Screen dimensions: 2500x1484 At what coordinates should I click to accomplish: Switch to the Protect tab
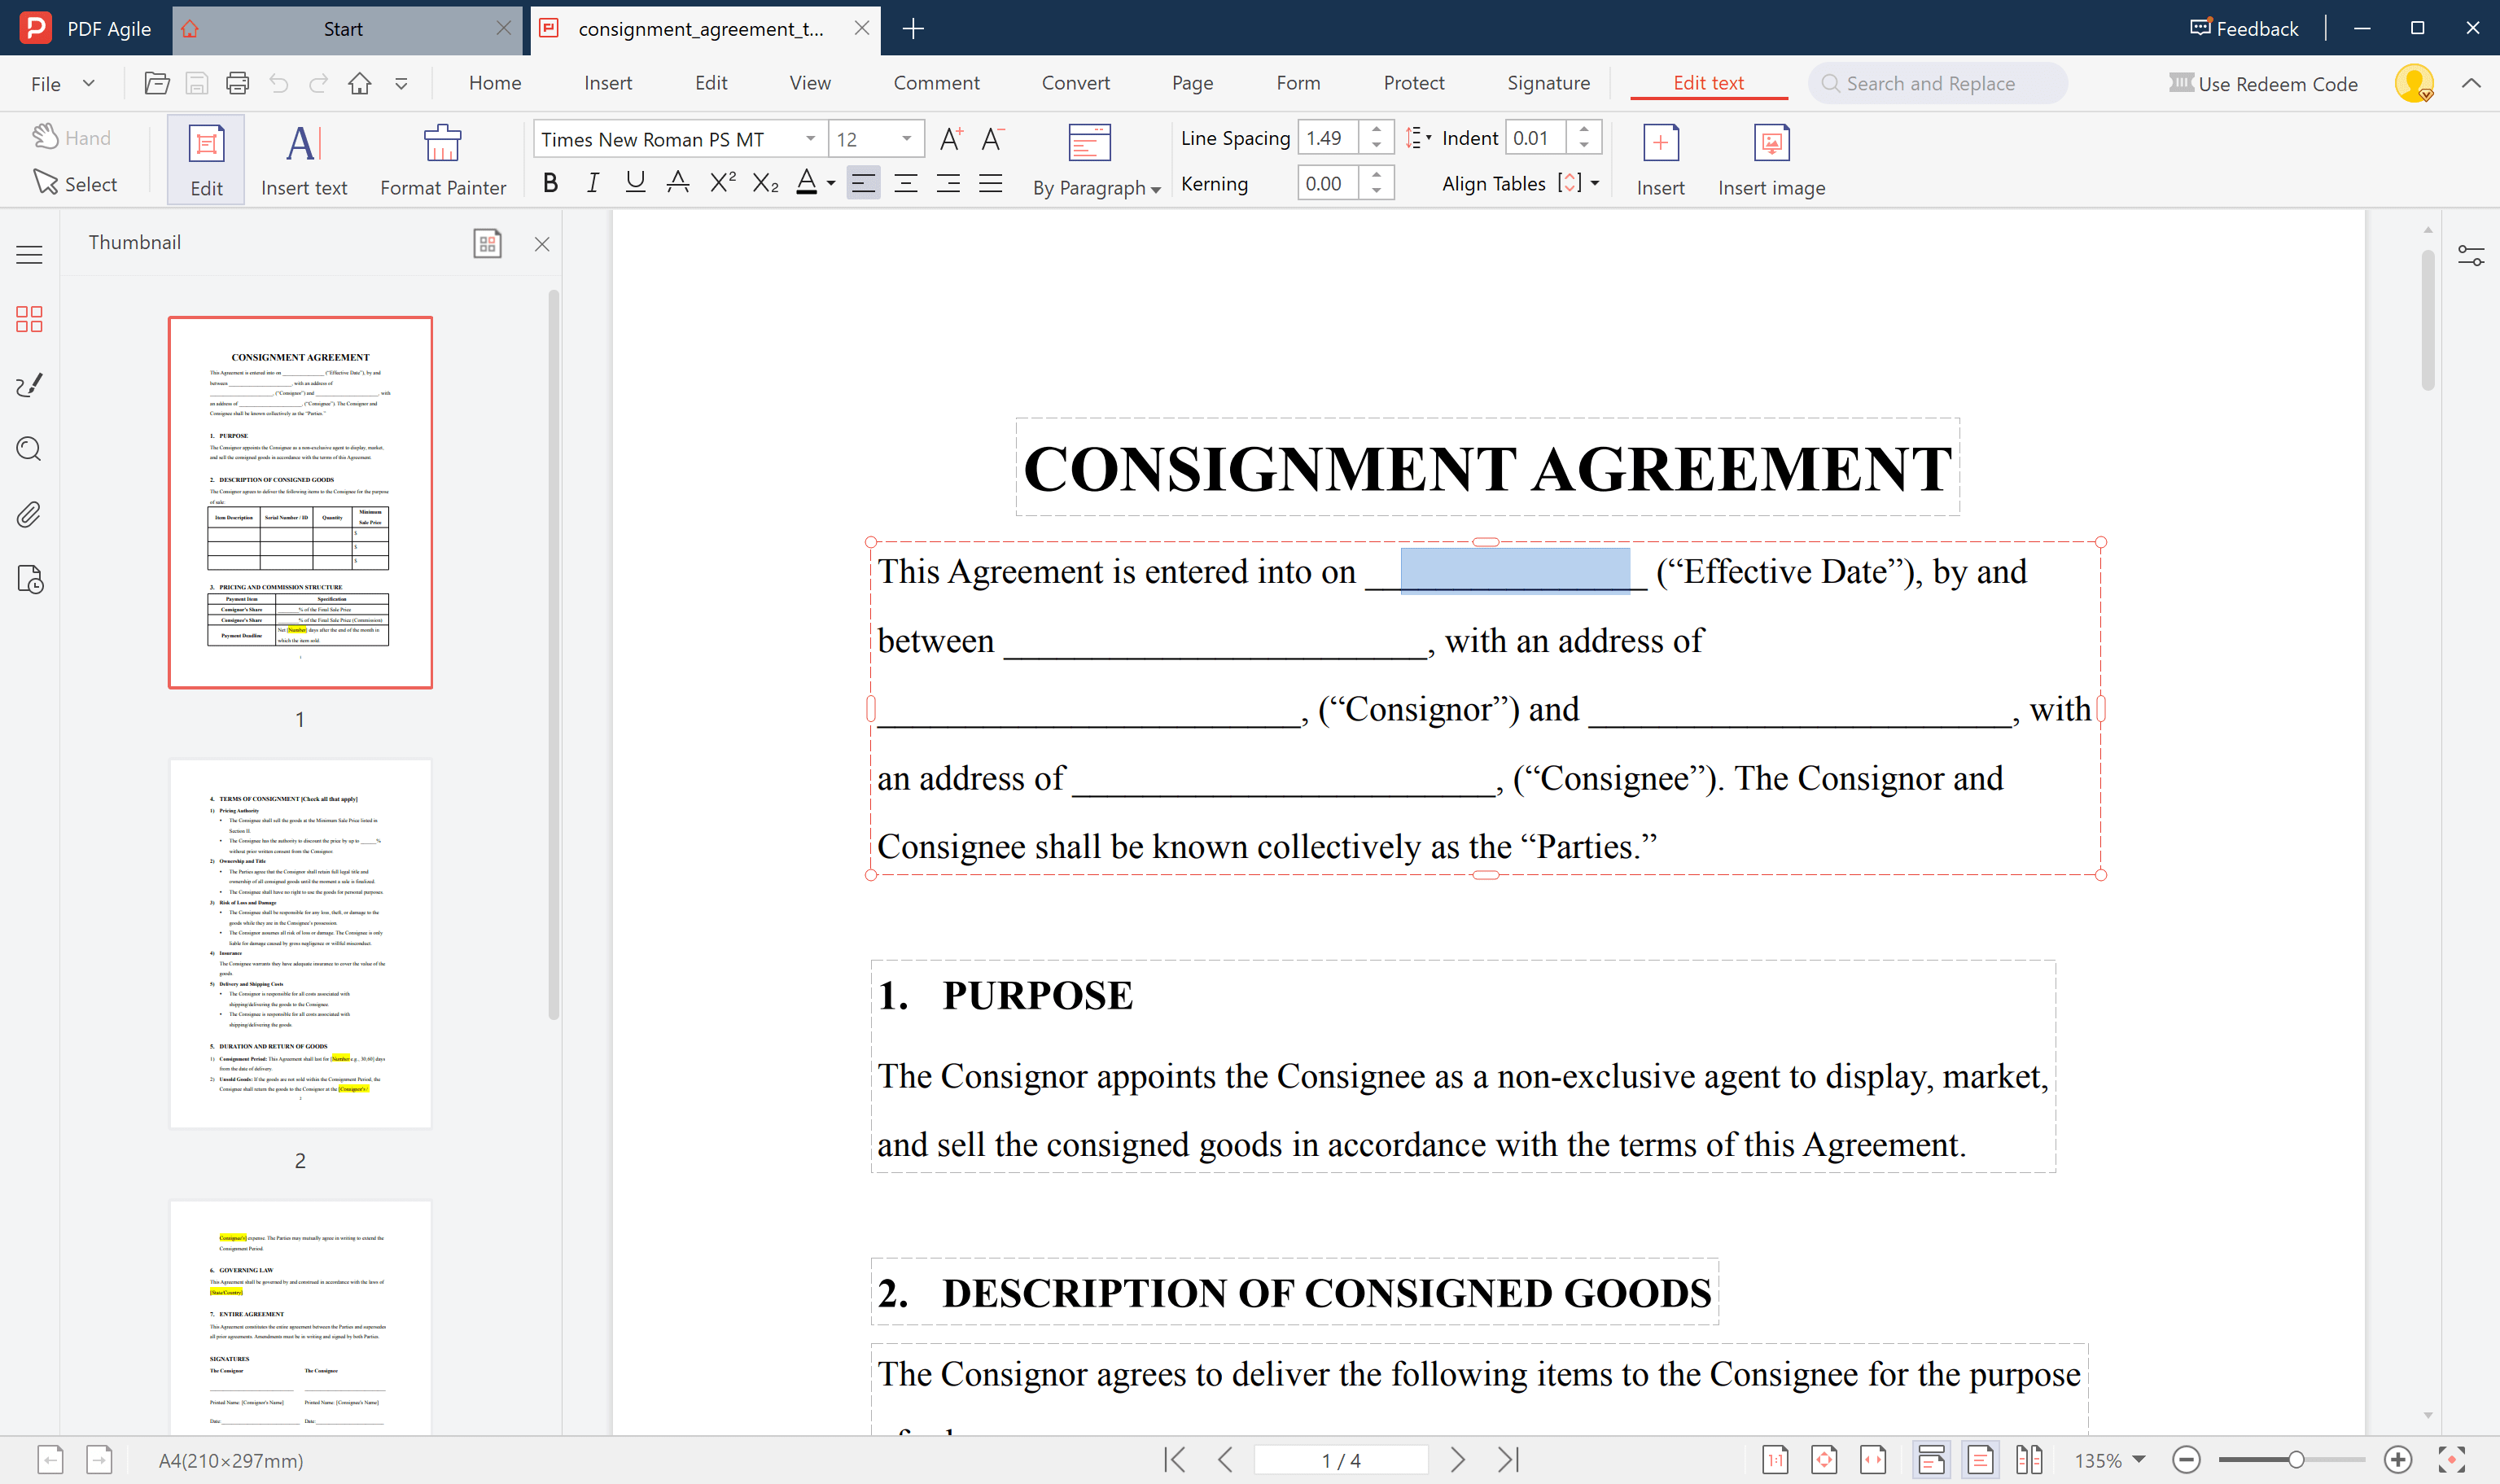pyautogui.click(x=1413, y=83)
